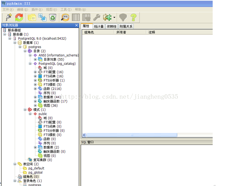Open help with the yellow question mark

pos(134,18)
